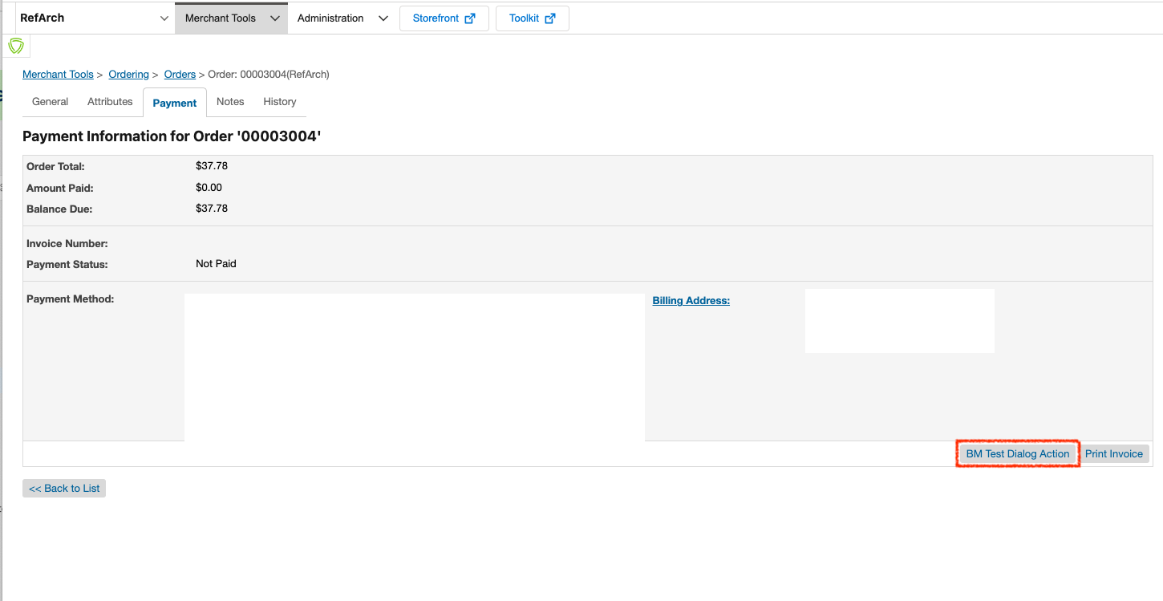The width and height of the screenshot is (1163, 601).
Task: Click the green shield icon
Action: pos(16,47)
